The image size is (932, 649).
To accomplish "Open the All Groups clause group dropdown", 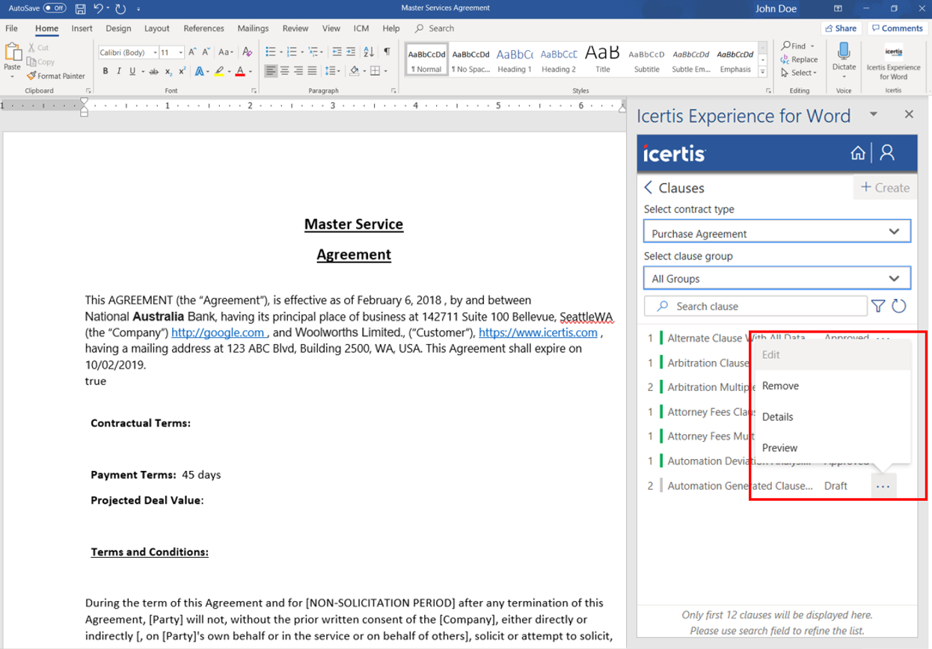I will click(x=894, y=278).
